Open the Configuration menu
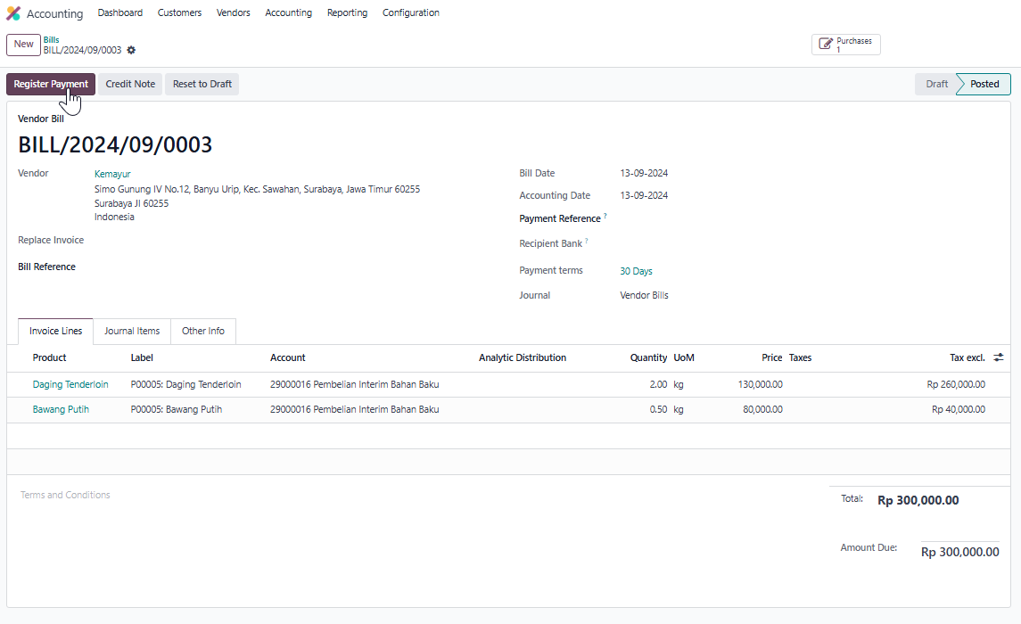Viewport: 1021px width, 624px height. [x=411, y=13]
